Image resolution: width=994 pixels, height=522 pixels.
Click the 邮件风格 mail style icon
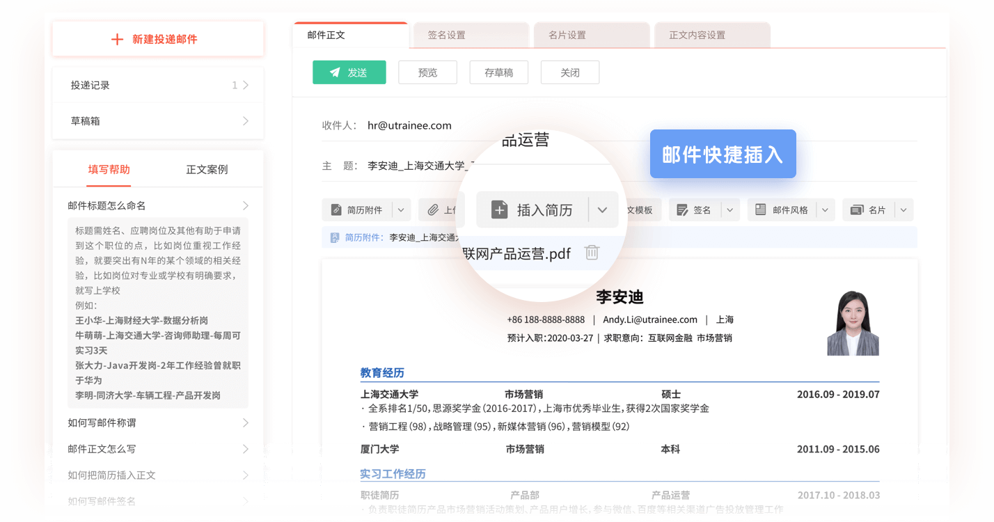point(761,209)
